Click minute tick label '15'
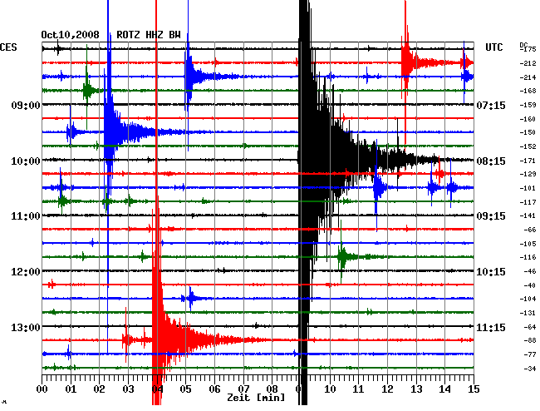This screenshot has height=411, width=540. (474, 389)
